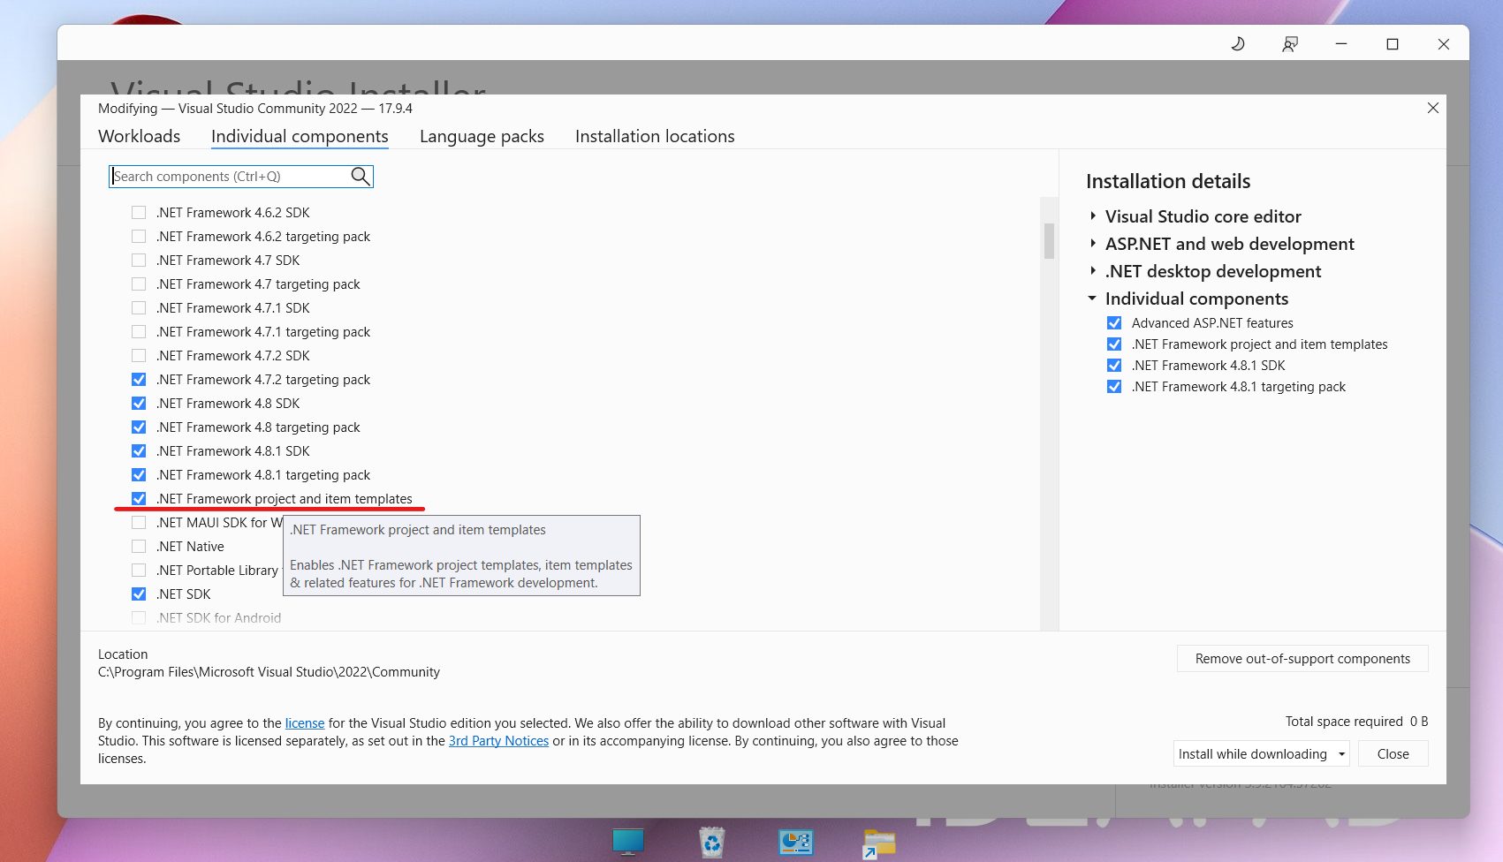Minimize the Visual Studio Installer window

tap(1341, 44)
